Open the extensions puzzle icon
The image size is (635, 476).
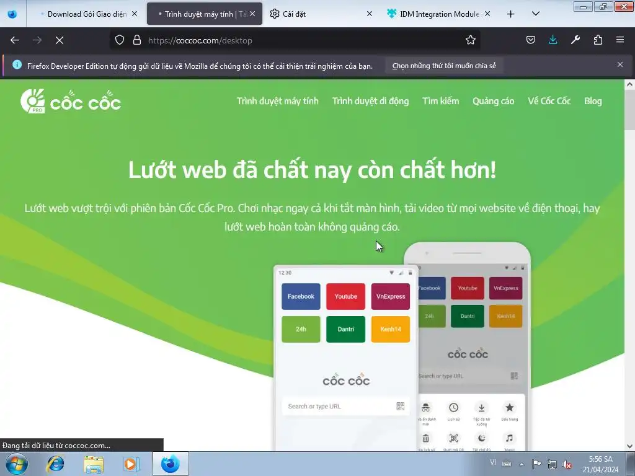pos(598,40)
